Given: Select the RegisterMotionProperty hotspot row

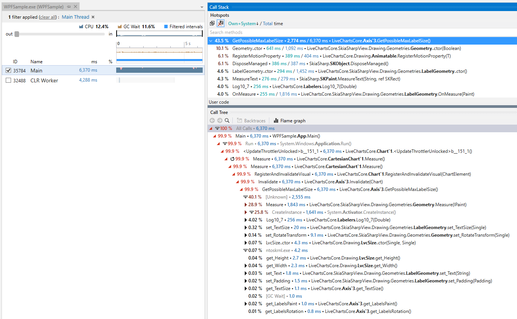Looking at the screenshot, I should pyautogui.click(x=362, y=56).
